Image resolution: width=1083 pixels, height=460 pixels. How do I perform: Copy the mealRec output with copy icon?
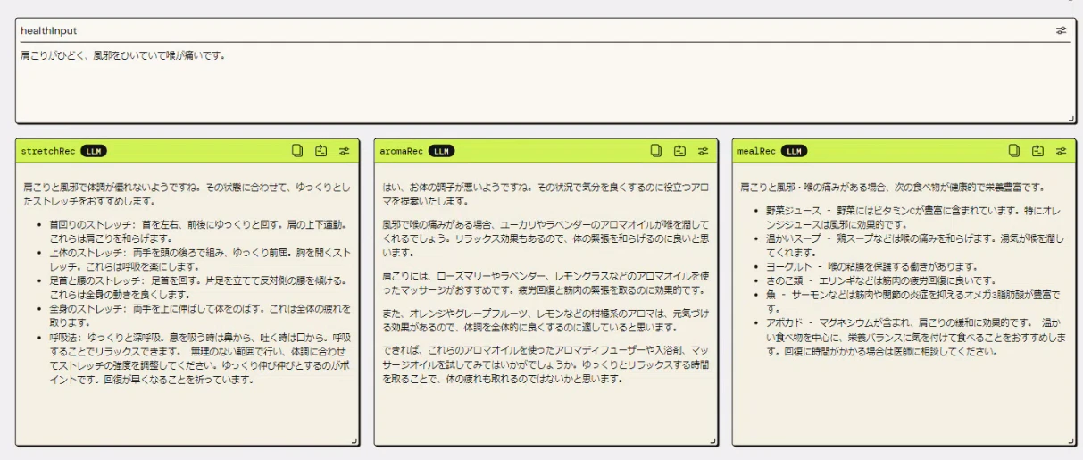click(x=1014, y=151)
